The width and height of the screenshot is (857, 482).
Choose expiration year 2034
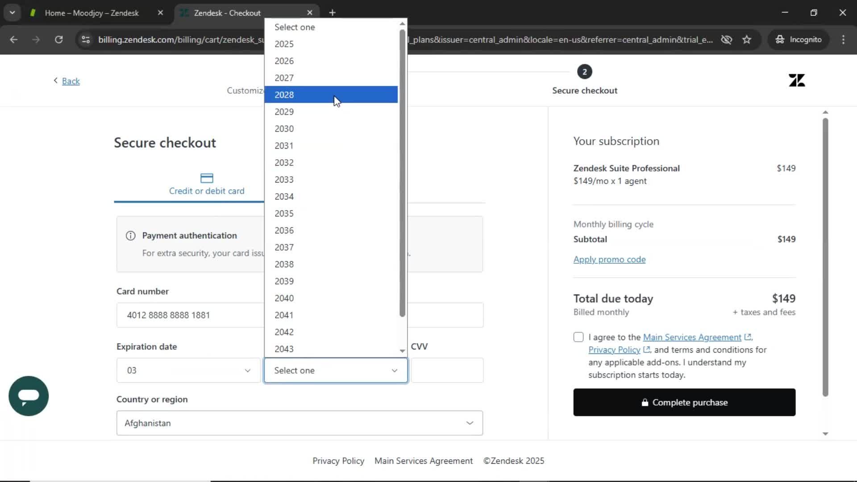coord(331,196)
